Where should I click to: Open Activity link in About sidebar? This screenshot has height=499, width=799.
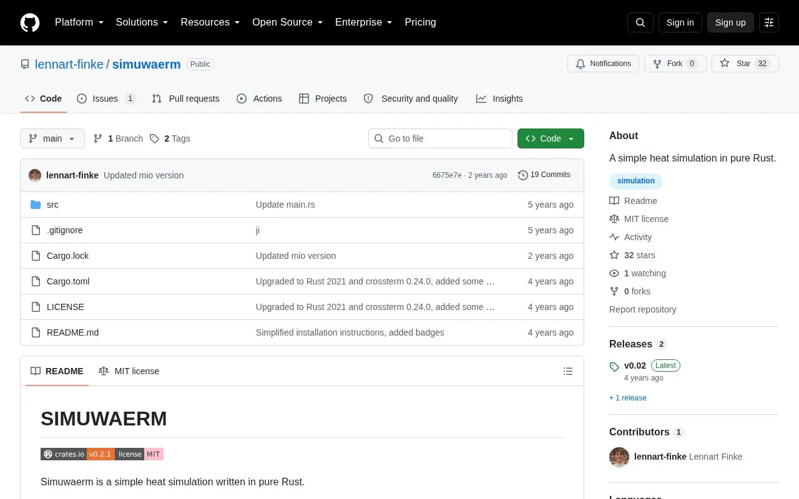[630, 237]
